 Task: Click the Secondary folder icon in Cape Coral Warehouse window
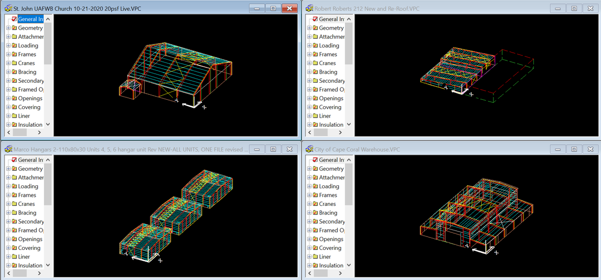point(315,221)
